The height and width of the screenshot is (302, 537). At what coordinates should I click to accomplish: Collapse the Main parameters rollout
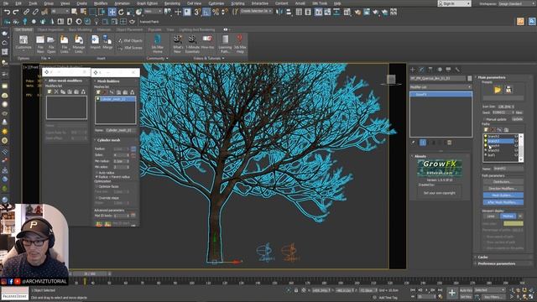pos(492,77)
